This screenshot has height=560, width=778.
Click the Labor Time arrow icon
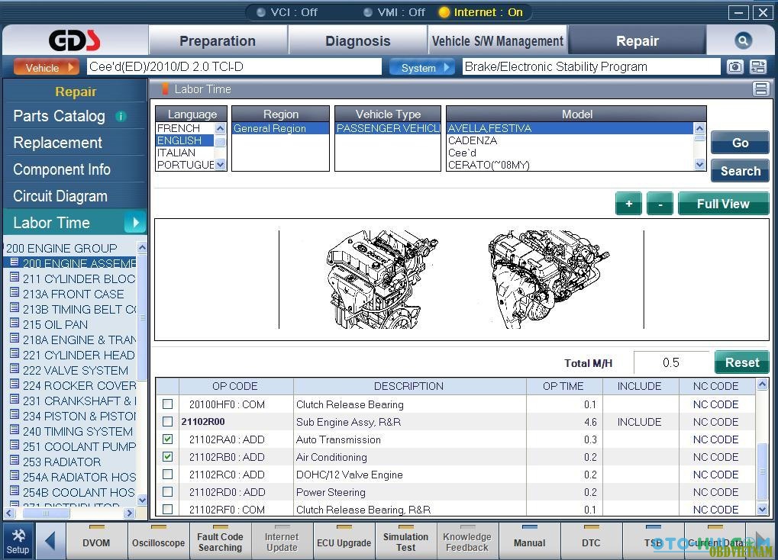(135, 223)
